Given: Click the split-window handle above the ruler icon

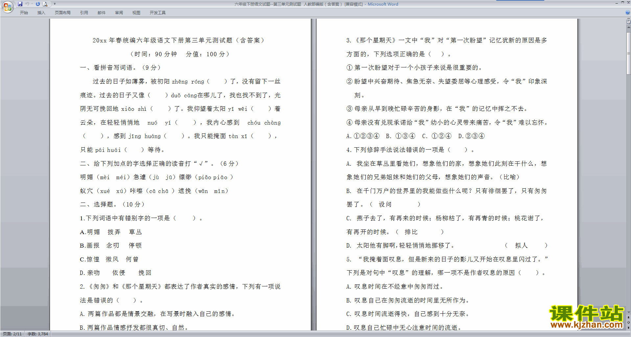Looking at the screenshot, I should 628,19.
